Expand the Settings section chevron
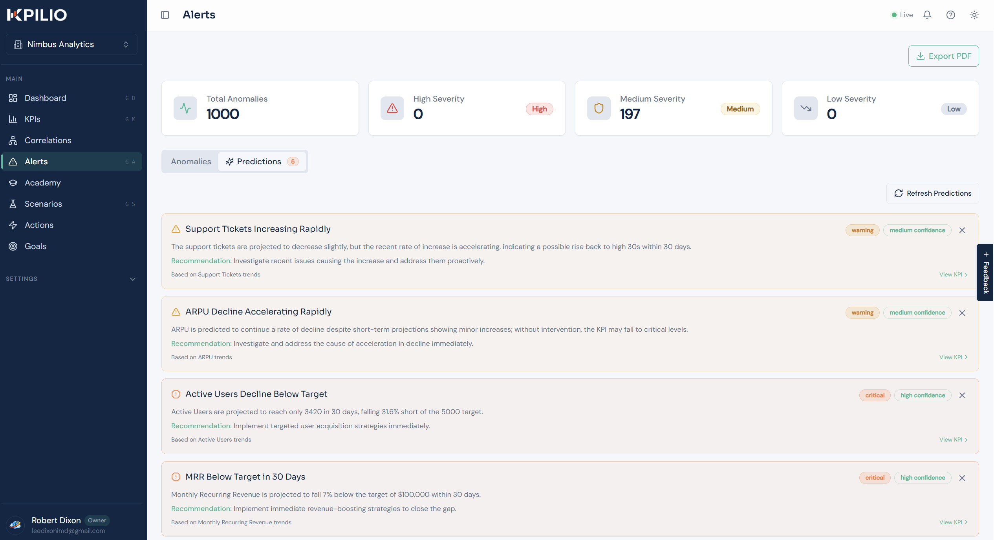Viewport: 994px width, 540px height. (133, 279)
